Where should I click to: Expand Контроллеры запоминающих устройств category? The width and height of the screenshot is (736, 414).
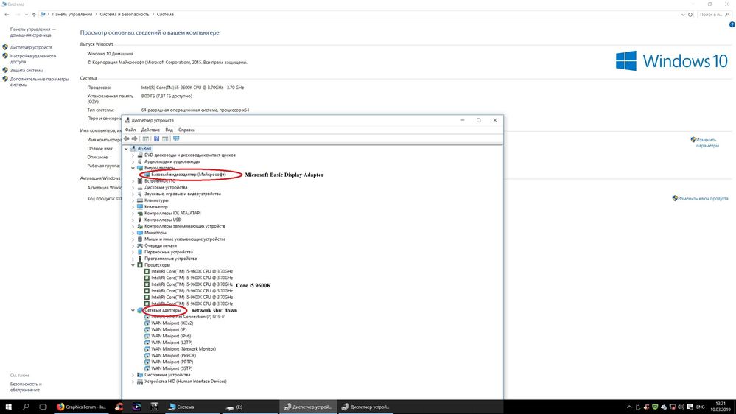tap(133, 226)
